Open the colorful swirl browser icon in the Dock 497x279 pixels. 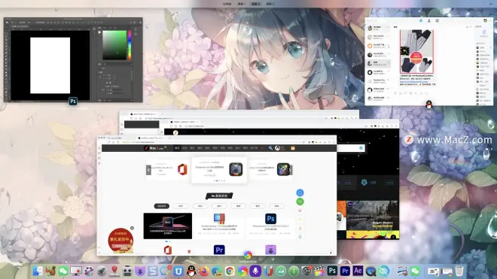point(242,271)
